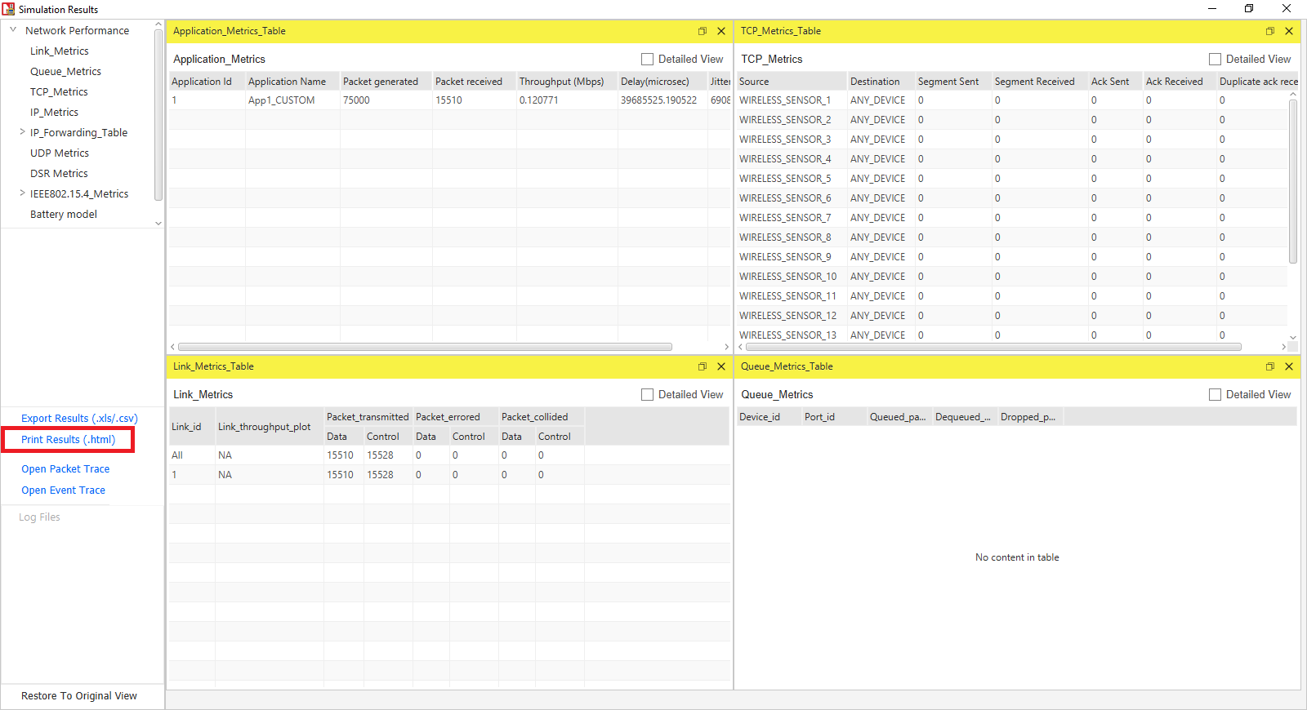Select DSR Metrics in the tree
The width and height of the screenshot is (1307, 710).
point(59,173)
